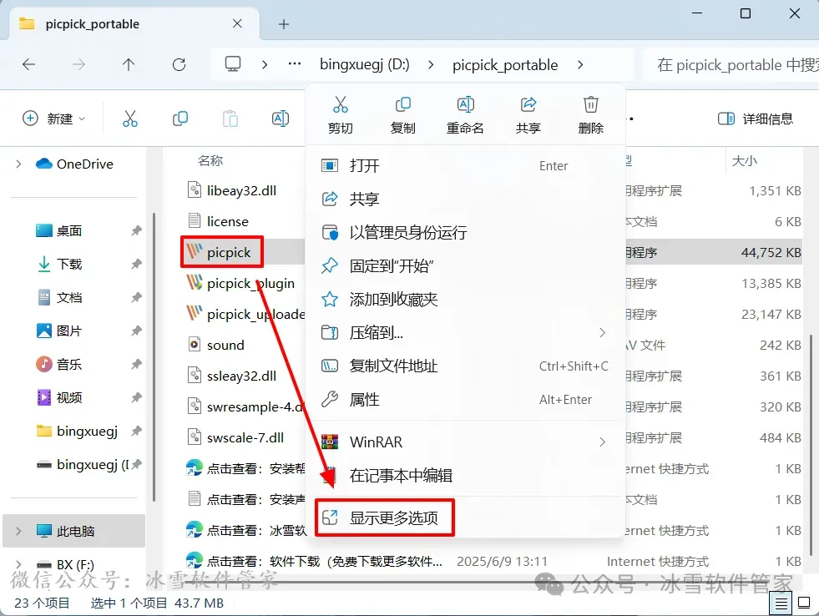819x616 pixels.
Task: Open 视频 in the navigation pane
Action: click(x=58, y=398)
